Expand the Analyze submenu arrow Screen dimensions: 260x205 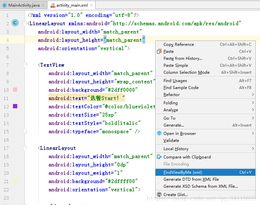point(253,110)
